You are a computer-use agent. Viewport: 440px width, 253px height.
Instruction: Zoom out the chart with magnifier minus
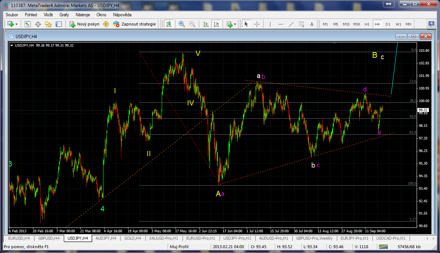192,24
